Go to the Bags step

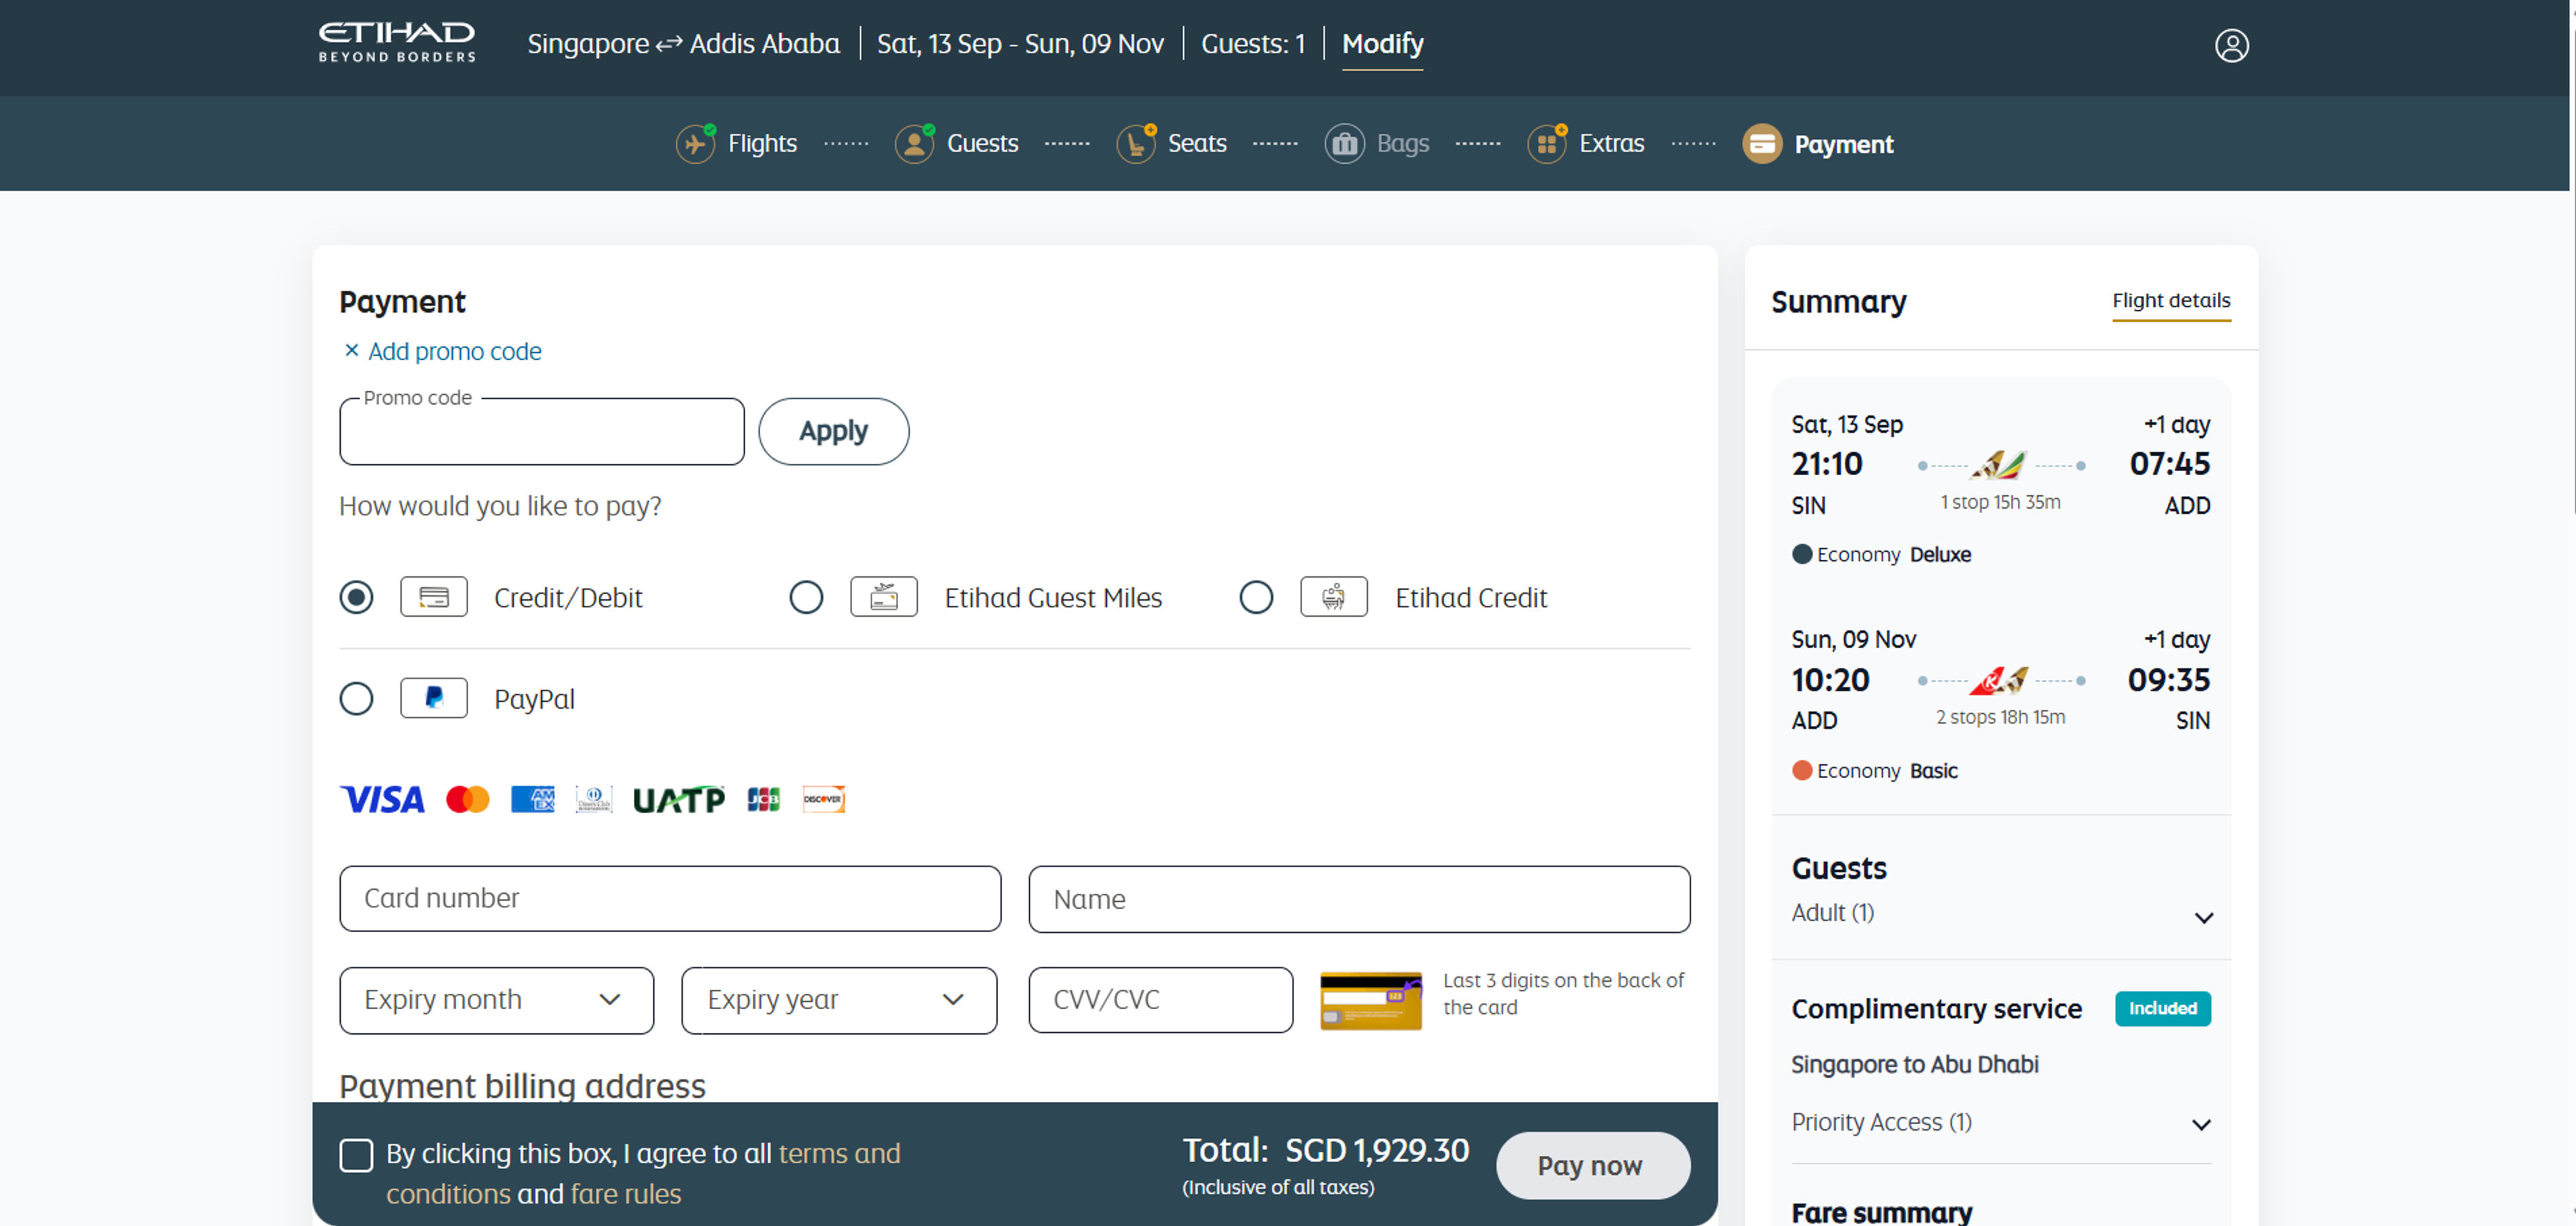[1403, 144]
